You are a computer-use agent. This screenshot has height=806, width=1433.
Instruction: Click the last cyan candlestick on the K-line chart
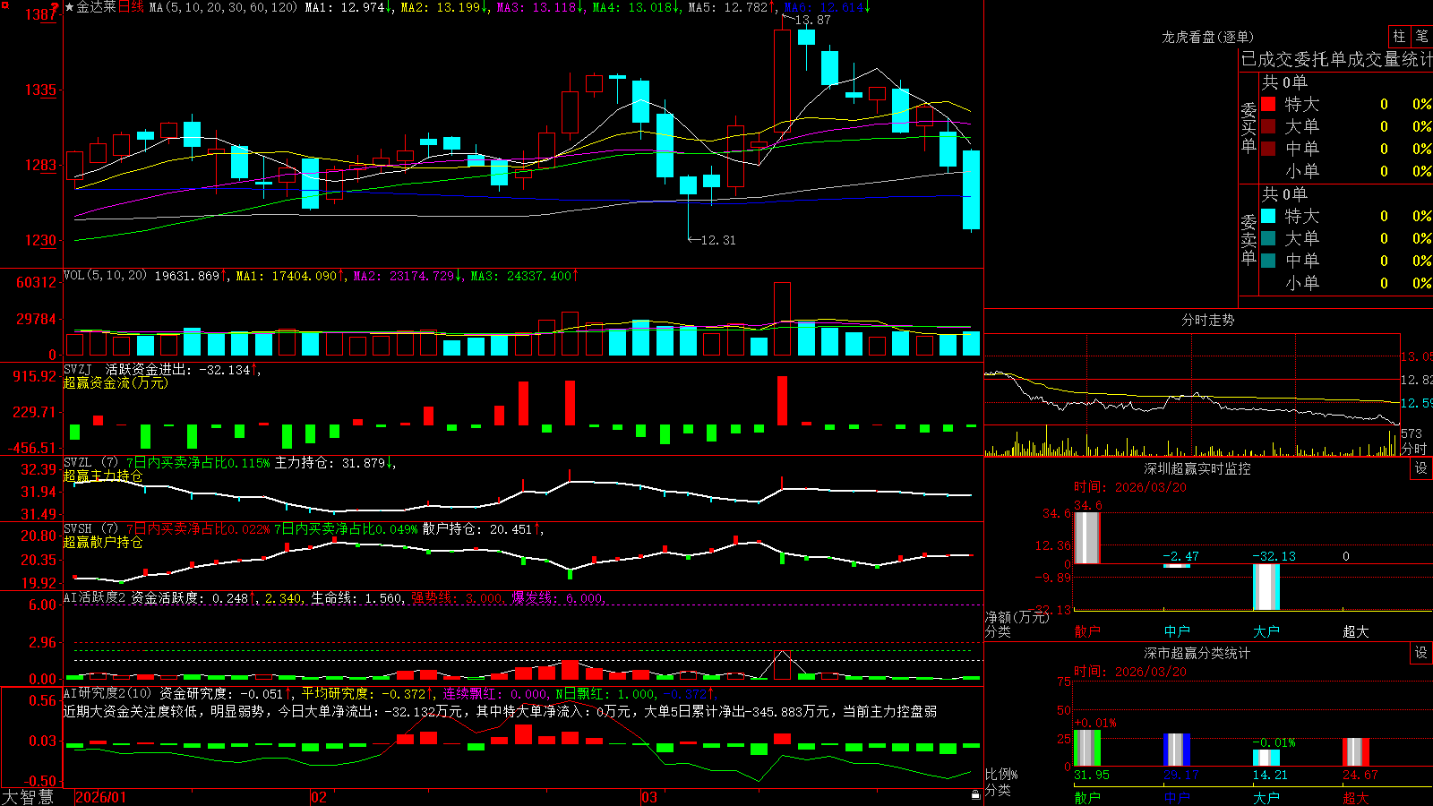(971, 190)
